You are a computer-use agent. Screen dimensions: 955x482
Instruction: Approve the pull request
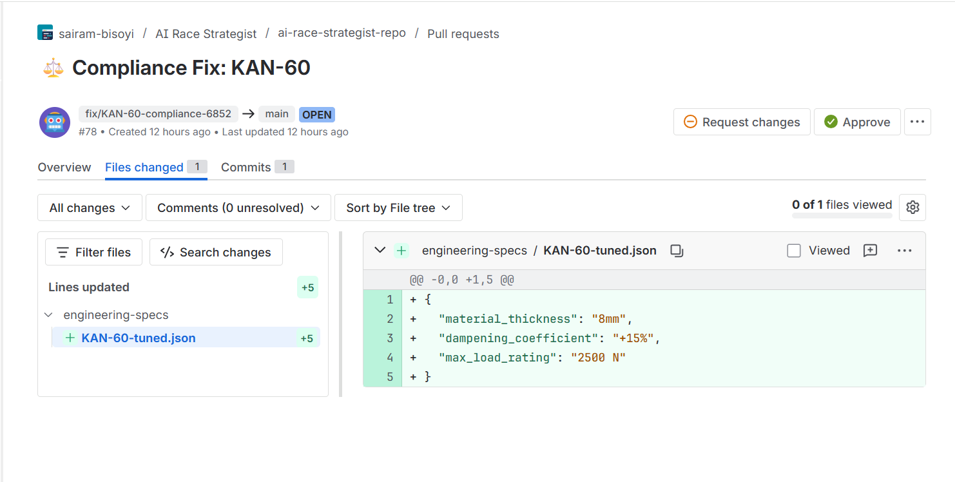pos(857,121)
